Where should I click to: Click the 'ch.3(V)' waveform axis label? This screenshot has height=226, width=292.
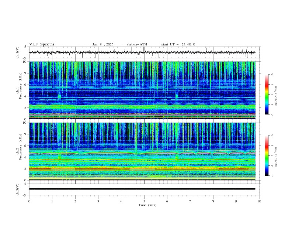pyautogui.click(x=18, y=189)
